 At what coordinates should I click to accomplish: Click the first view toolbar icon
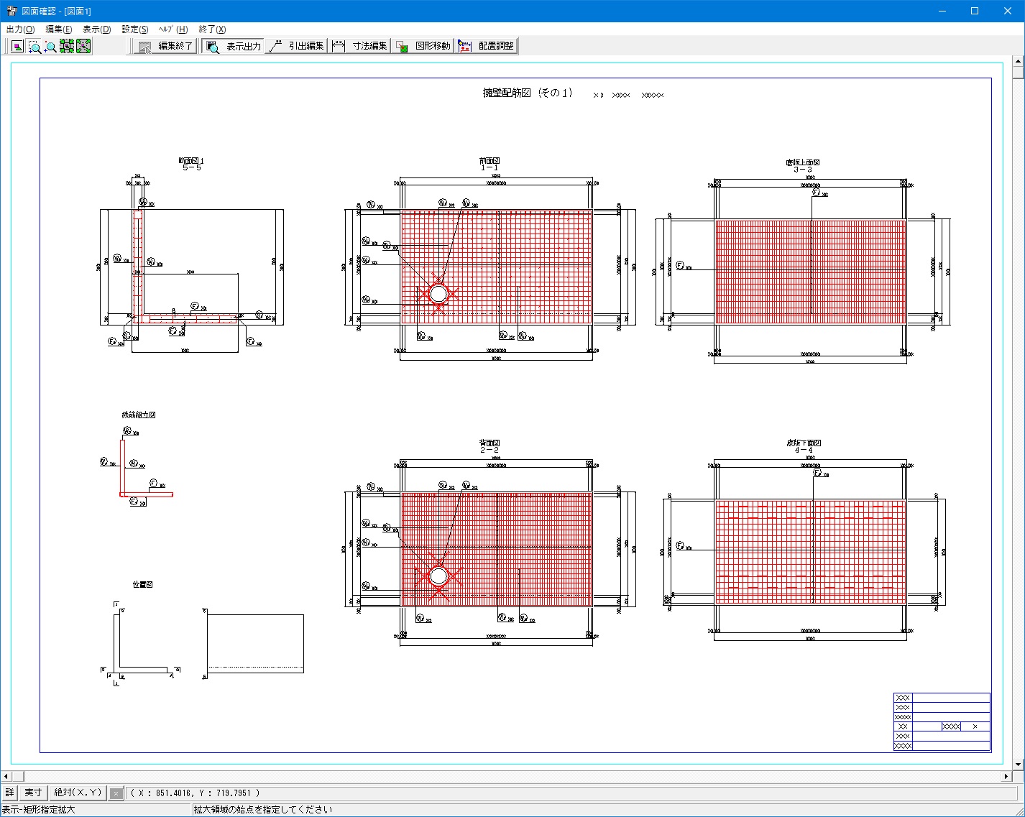click(17, 47)
